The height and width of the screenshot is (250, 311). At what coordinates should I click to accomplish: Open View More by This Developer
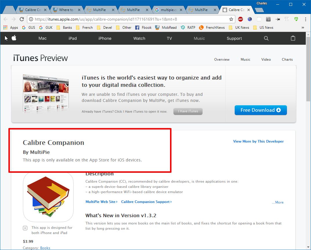pyautogui.click(x=258, y=141)
